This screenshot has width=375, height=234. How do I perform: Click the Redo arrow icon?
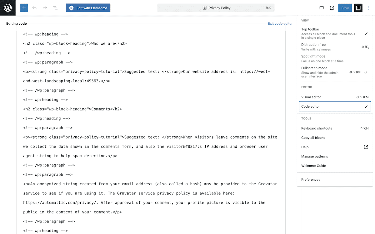[45, 8]
